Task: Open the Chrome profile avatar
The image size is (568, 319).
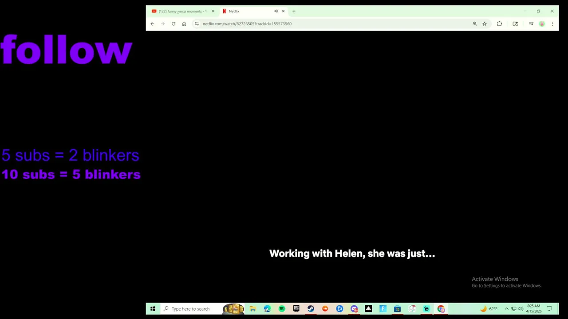Action: click(x=542, y=24)
